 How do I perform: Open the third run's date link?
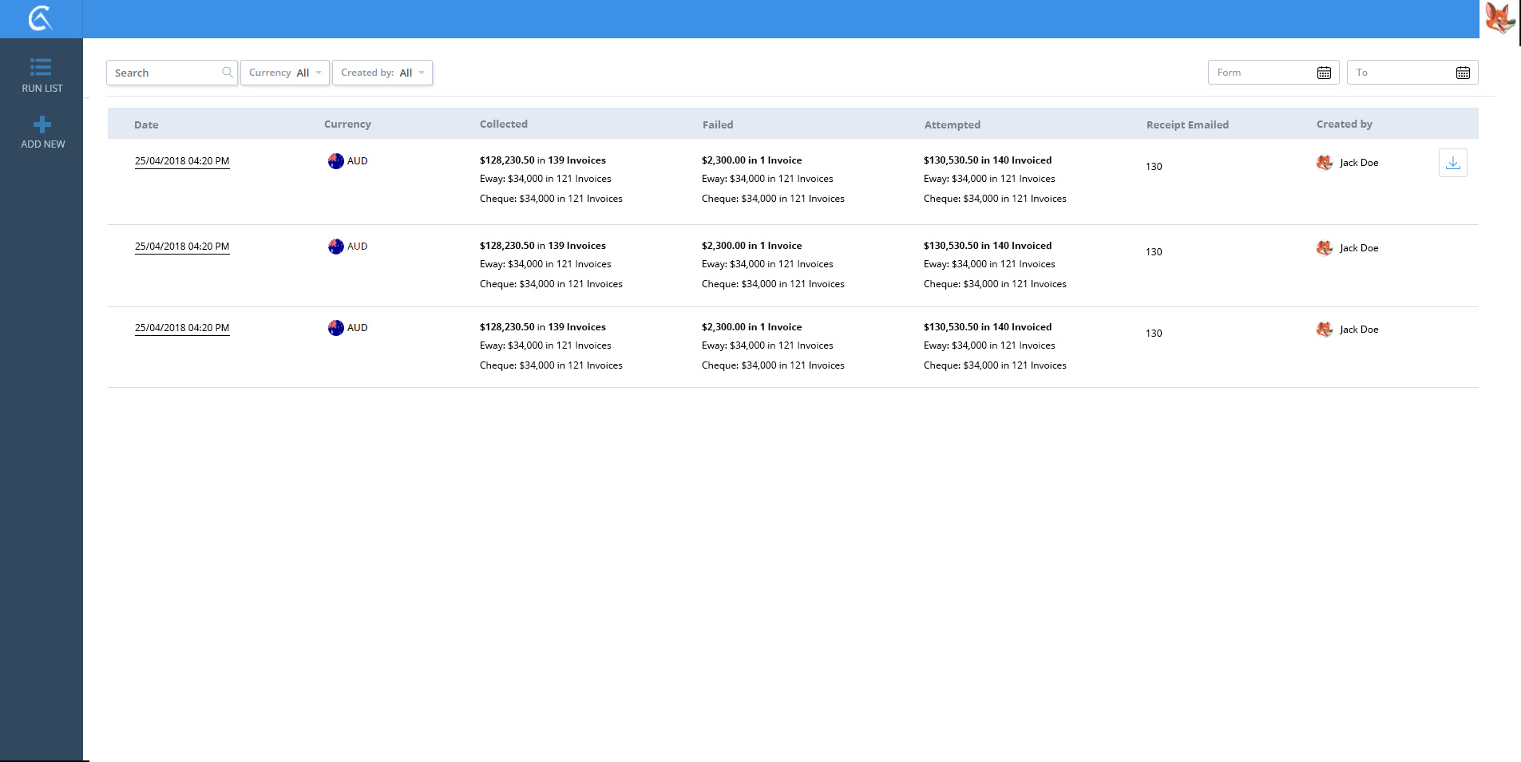coord(182,328)
